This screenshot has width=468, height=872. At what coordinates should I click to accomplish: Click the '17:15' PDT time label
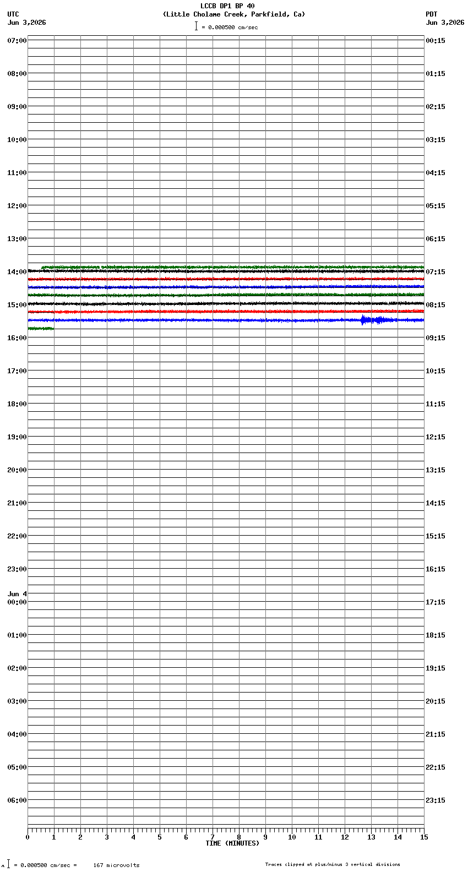pyautogui.click(x=436, y=602)
